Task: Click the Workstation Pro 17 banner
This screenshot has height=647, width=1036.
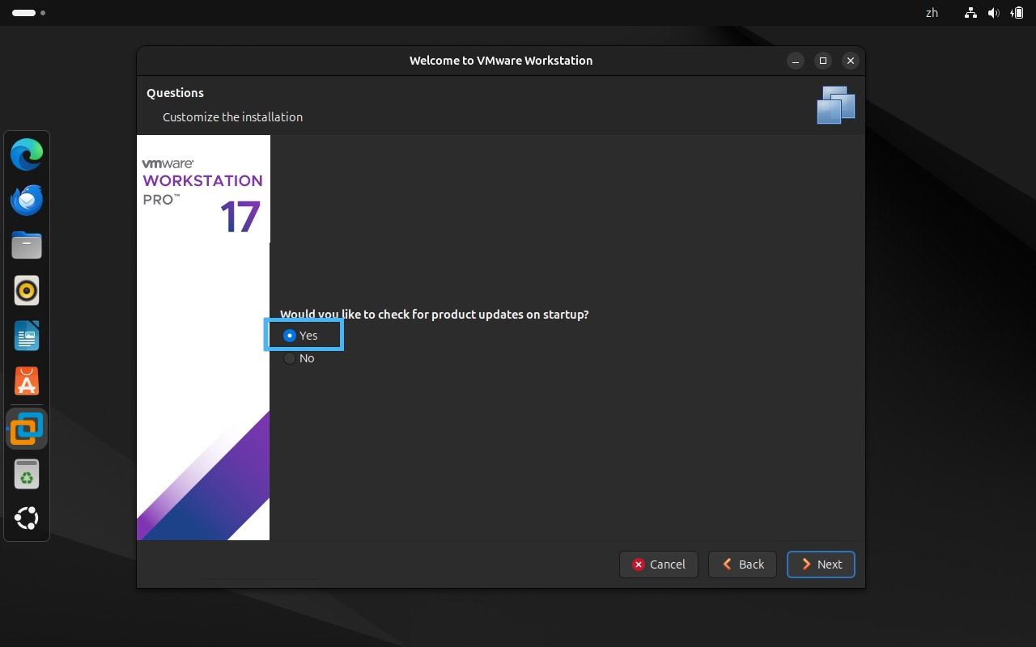Action: pyautogui.click(x=203, y=337)
